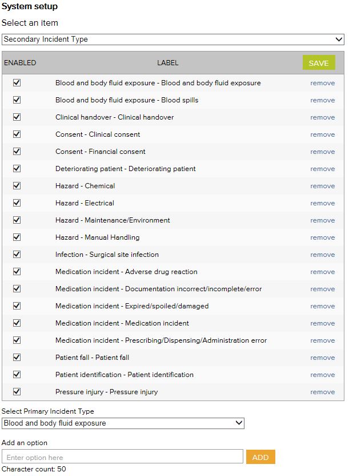Open the Secondary Incident Type dropdown
This screenshot has height=476, width=349.
[x=173, y=39]
